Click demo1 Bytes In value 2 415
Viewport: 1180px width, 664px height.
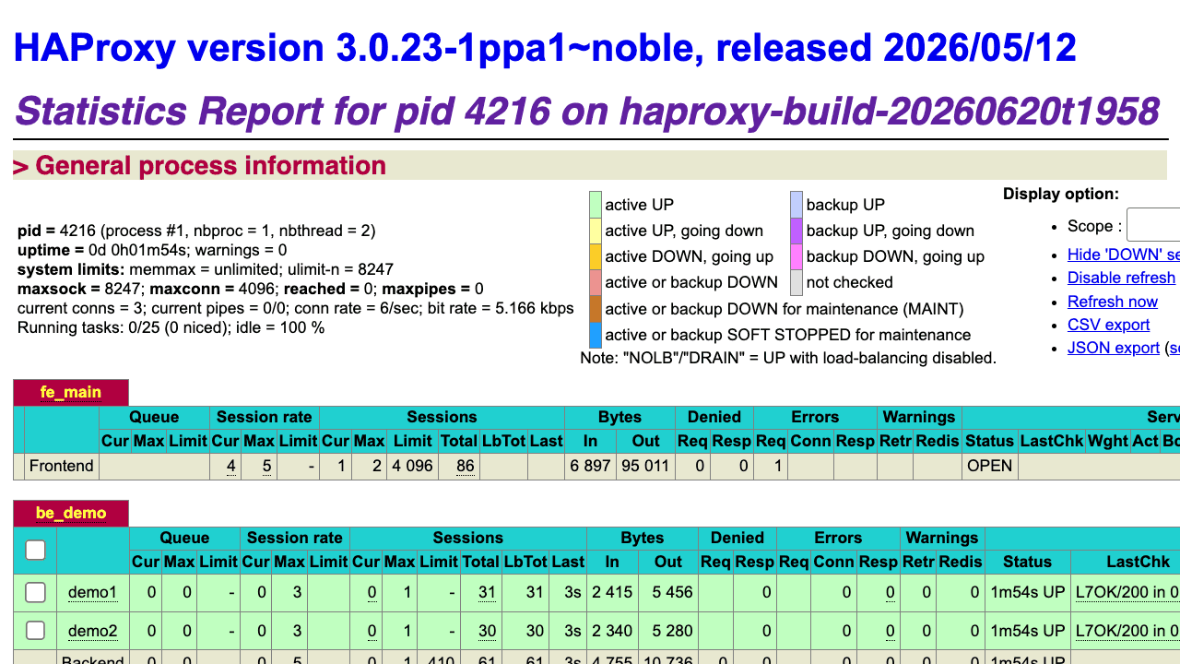(x=613, y=593)
